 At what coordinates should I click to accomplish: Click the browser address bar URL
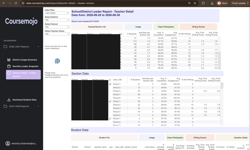click(60, 3)
